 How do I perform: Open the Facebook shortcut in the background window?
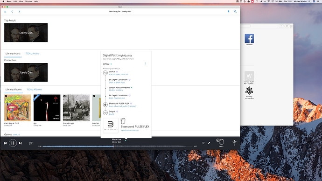coord(249,39)
